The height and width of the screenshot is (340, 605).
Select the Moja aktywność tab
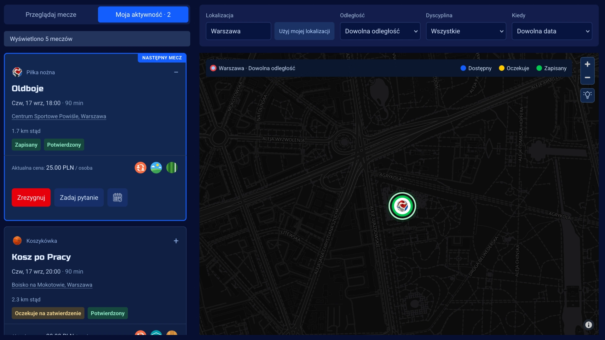[x=143, y=14]
